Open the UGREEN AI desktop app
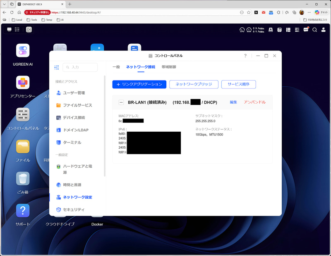 click(23, 50)
